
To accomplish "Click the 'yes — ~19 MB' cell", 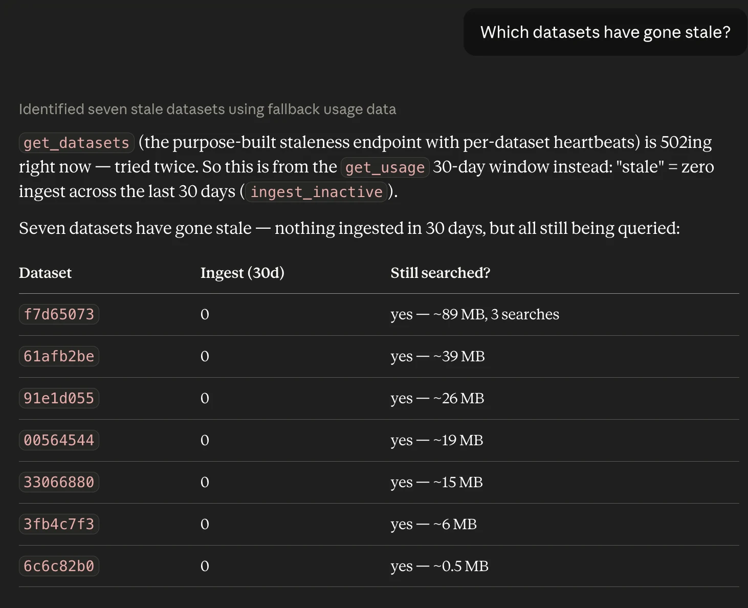I will [x=437, y=440].
